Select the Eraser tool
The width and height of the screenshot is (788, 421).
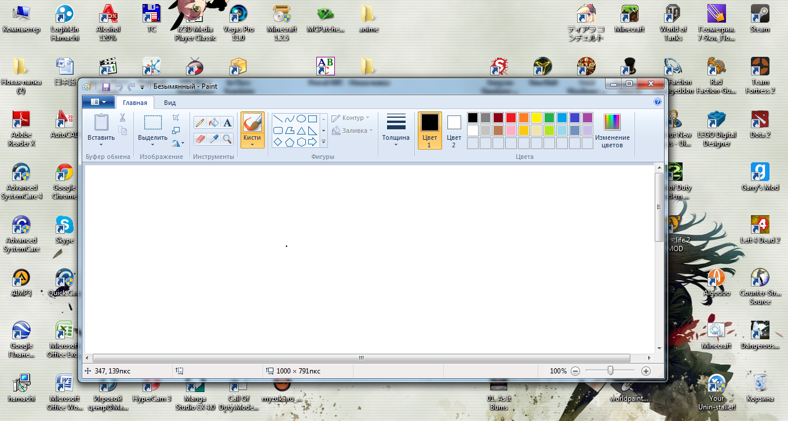pos(200,139)
